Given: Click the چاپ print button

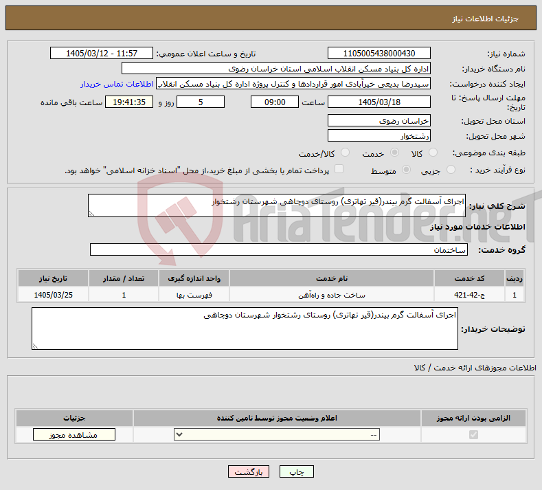Looking at the screenshot, I should click(297, 471).
